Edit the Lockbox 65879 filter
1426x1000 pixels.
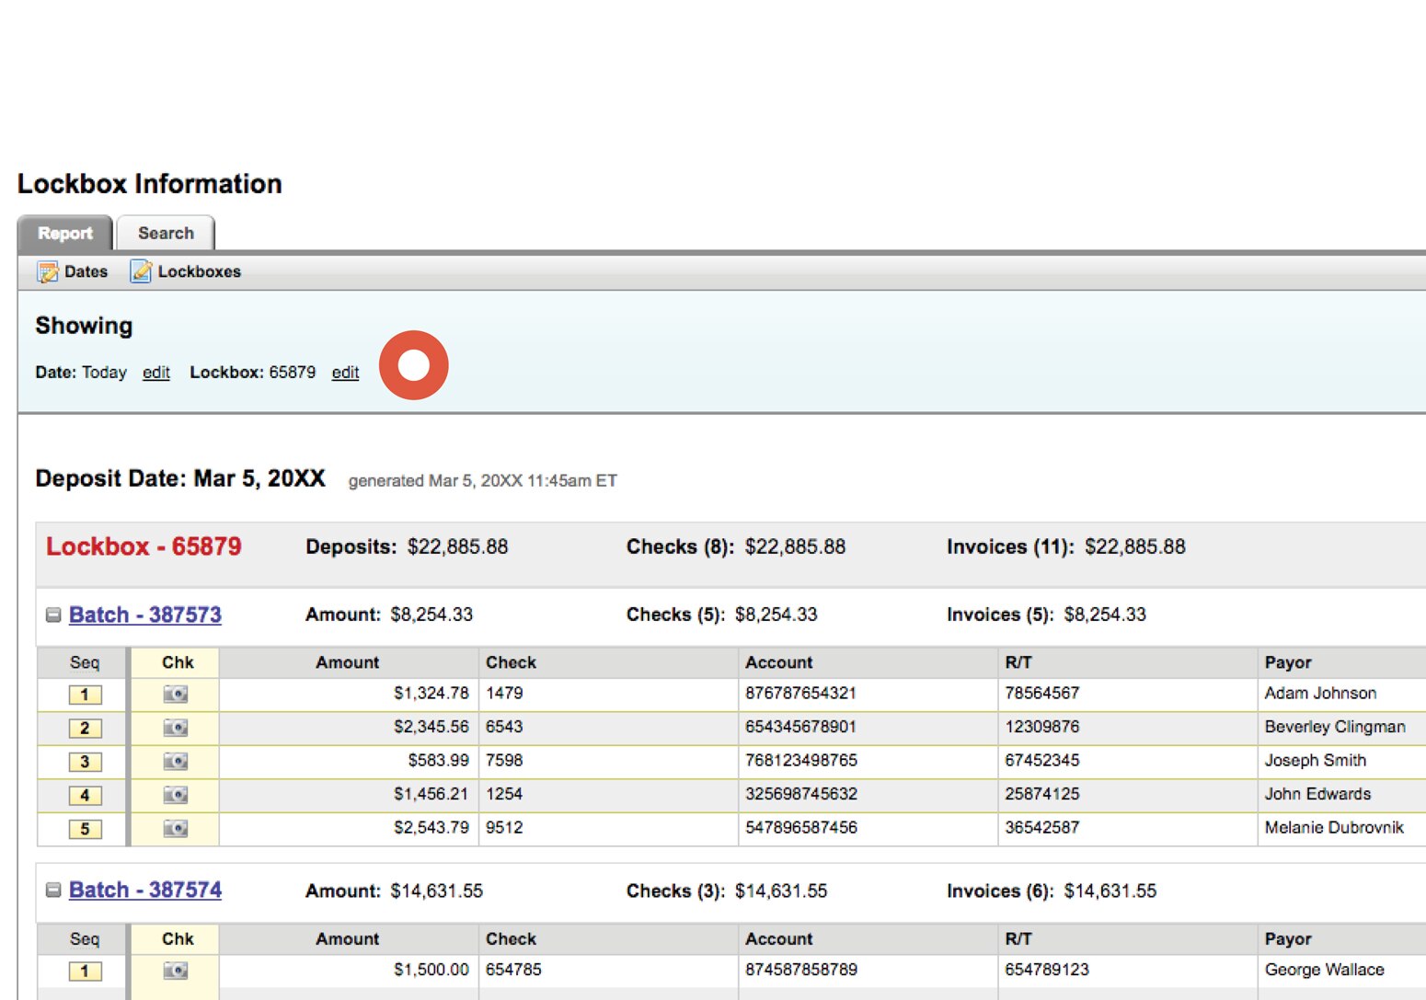pyautogui.click(x=345, y=372)
